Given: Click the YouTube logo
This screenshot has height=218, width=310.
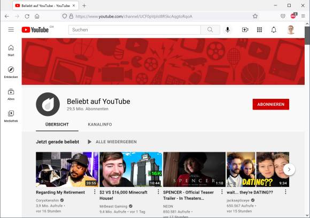Looking at the screenshot, I should click(x=35, y=29).
